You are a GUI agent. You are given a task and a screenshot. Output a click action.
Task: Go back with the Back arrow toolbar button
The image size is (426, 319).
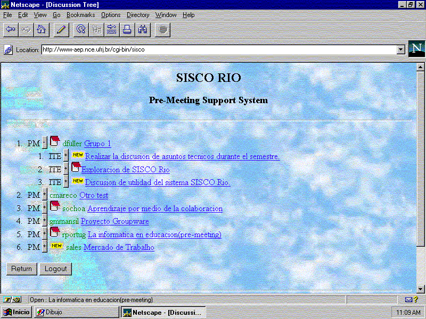[11, 30]
